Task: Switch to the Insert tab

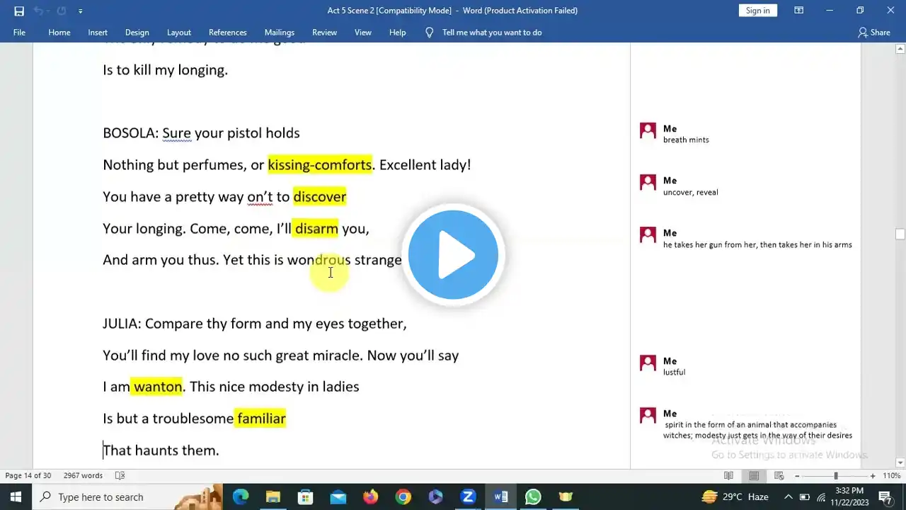Action: [98, 33]
